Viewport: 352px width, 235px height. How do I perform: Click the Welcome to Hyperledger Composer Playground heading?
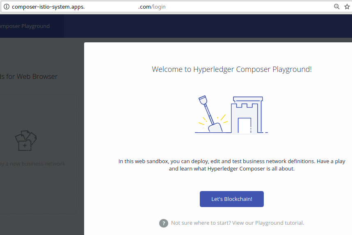(x=232, y=69)
